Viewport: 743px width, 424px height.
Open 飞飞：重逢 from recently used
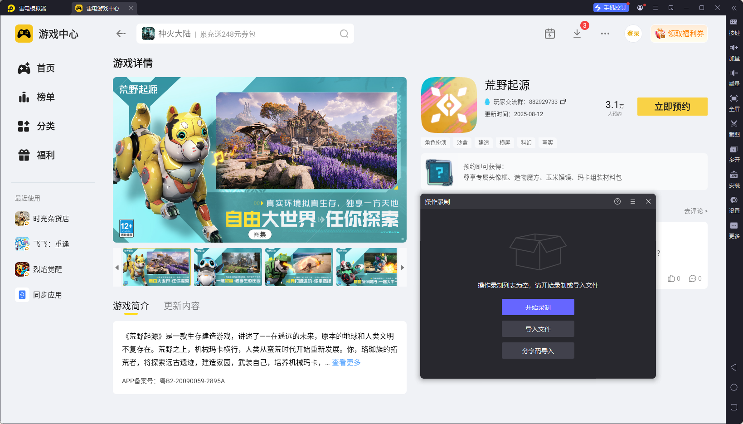pyautogui.click(x=42, y=244)
